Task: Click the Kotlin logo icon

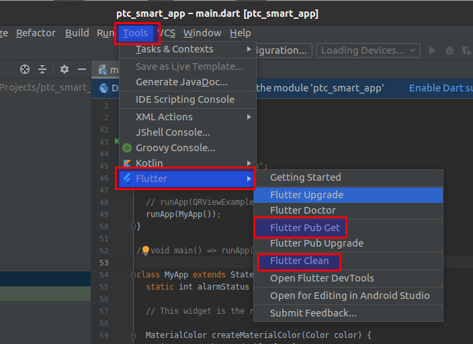Action: tap(127, 163)
